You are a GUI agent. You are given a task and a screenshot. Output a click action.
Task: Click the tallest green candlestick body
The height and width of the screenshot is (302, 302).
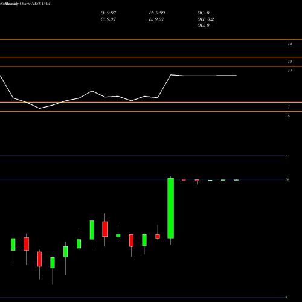[171, 208]
